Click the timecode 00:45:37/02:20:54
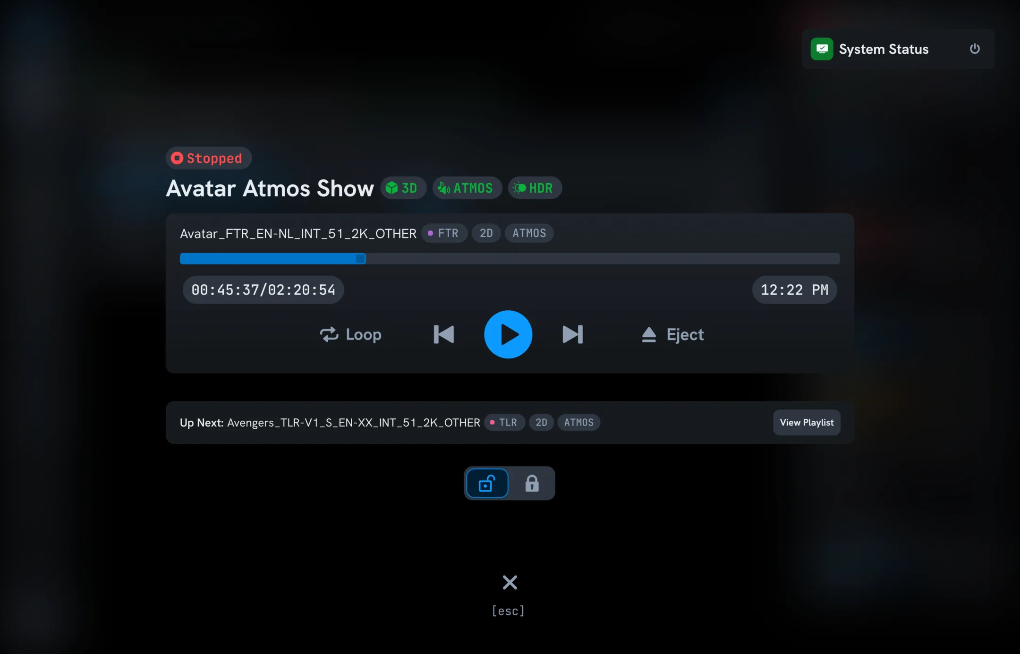This screenshot has height=654, width=1020. point(263,289)
